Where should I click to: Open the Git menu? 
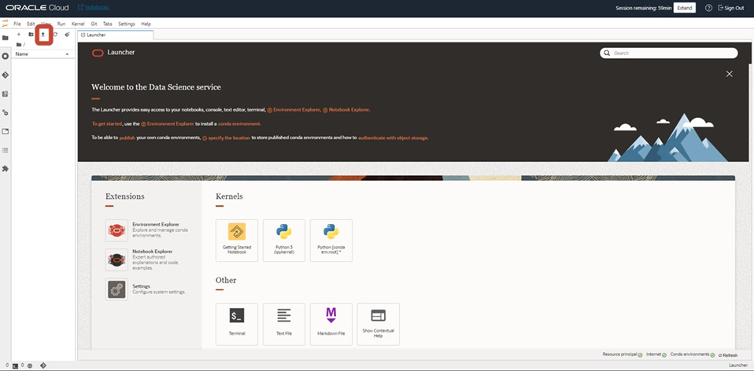tap(94, 24)
